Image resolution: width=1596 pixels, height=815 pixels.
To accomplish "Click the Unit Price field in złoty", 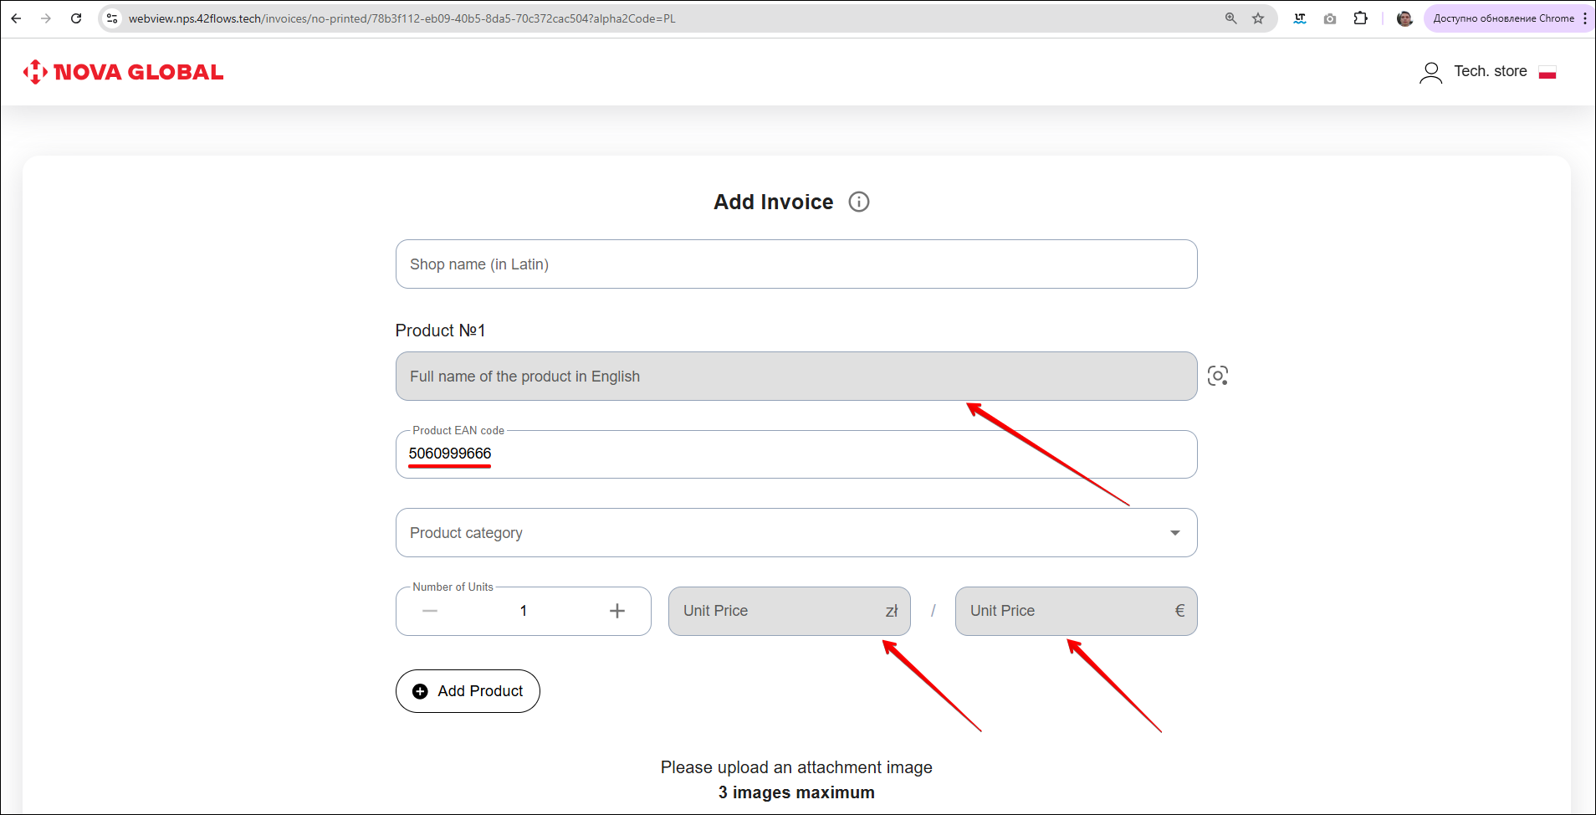I will (778, 611).
